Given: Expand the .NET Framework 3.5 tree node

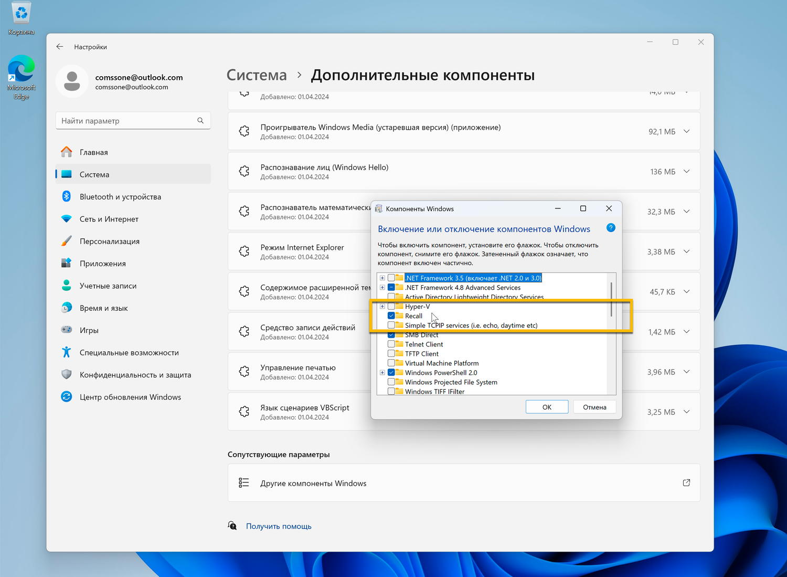Looking at the screenshot, I should [382, 278].
